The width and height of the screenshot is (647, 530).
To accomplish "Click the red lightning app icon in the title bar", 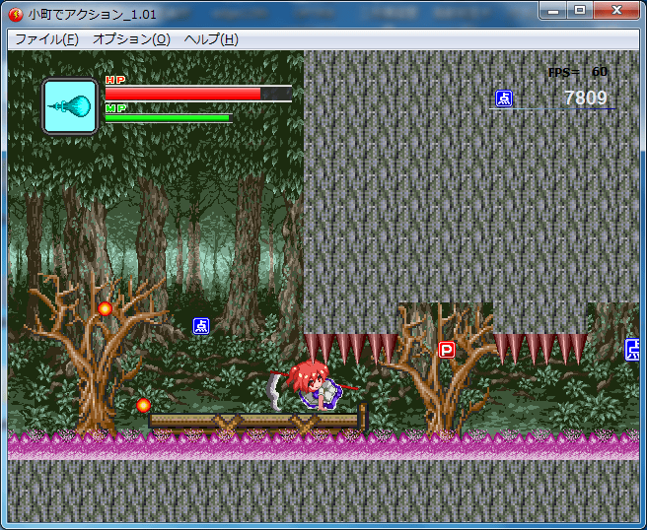I will click(15, 15).
